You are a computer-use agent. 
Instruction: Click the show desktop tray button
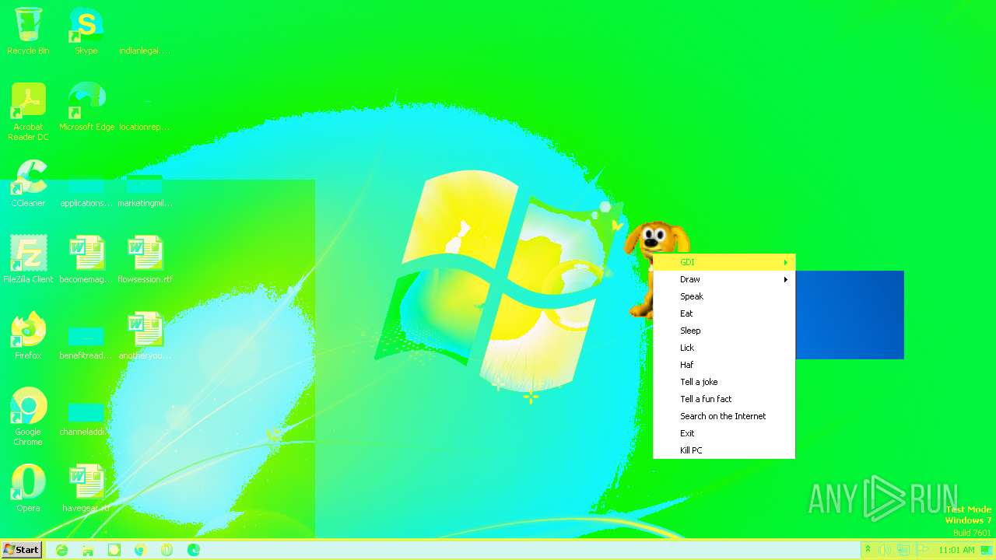(987, 550)
